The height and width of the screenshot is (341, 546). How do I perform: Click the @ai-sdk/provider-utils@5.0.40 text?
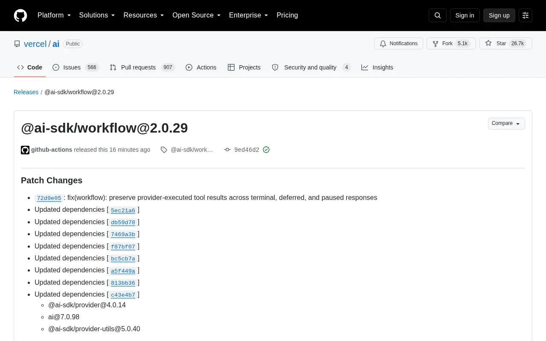coord(94,329)
